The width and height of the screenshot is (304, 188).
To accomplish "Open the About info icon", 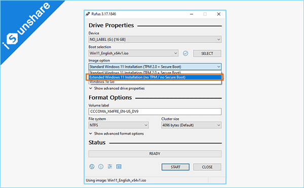I will [101, 167].
